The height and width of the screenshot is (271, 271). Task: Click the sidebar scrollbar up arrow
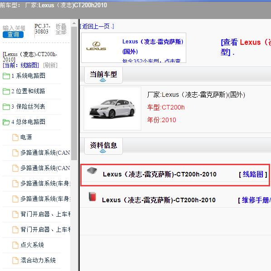point(74,23)
